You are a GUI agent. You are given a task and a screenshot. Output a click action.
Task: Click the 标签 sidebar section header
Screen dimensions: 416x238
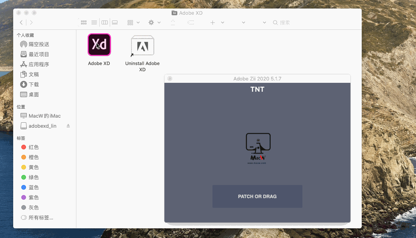(21, 138)
